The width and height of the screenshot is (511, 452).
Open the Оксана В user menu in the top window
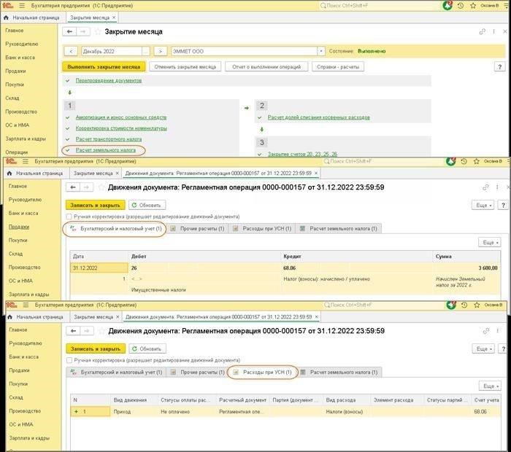(490, 6)
